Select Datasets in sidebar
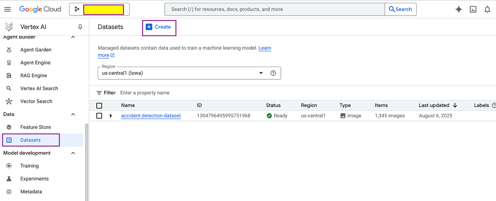496x201 pixels. pos(30,140)
